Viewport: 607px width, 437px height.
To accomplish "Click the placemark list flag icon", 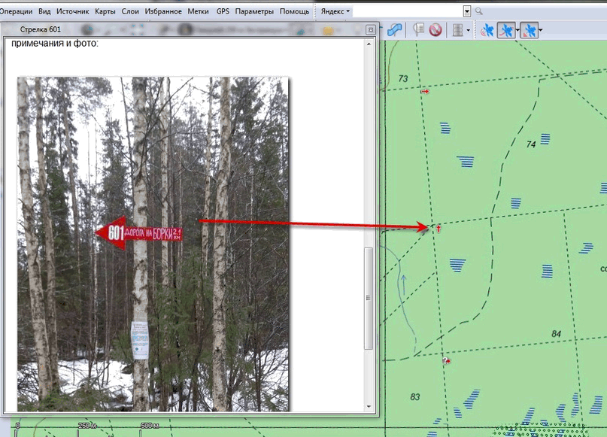I will pos(419,30).
